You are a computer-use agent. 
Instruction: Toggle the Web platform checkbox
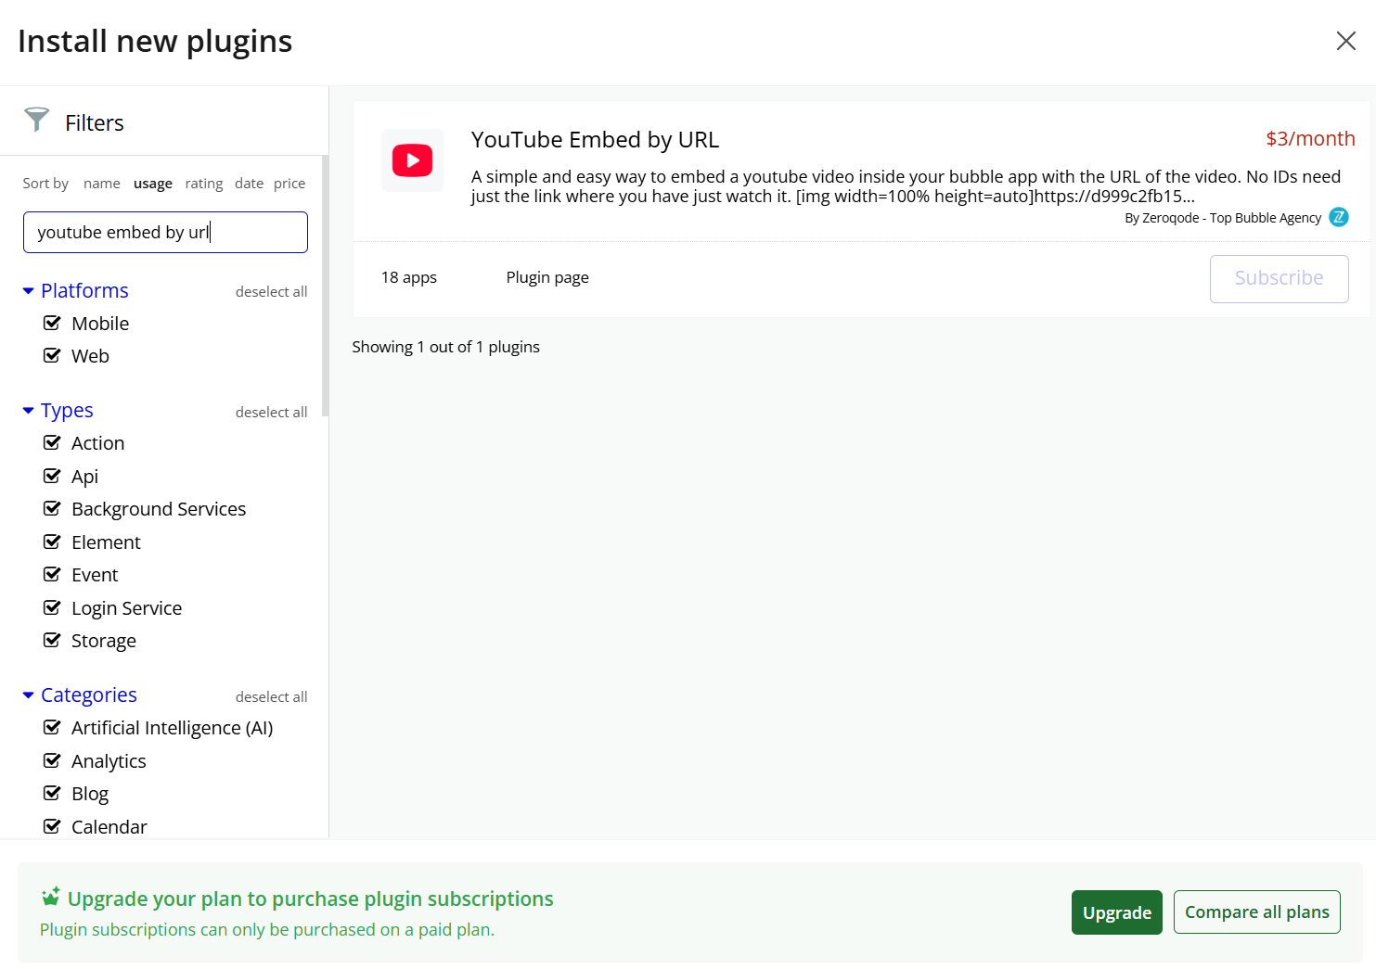point(53,356)
